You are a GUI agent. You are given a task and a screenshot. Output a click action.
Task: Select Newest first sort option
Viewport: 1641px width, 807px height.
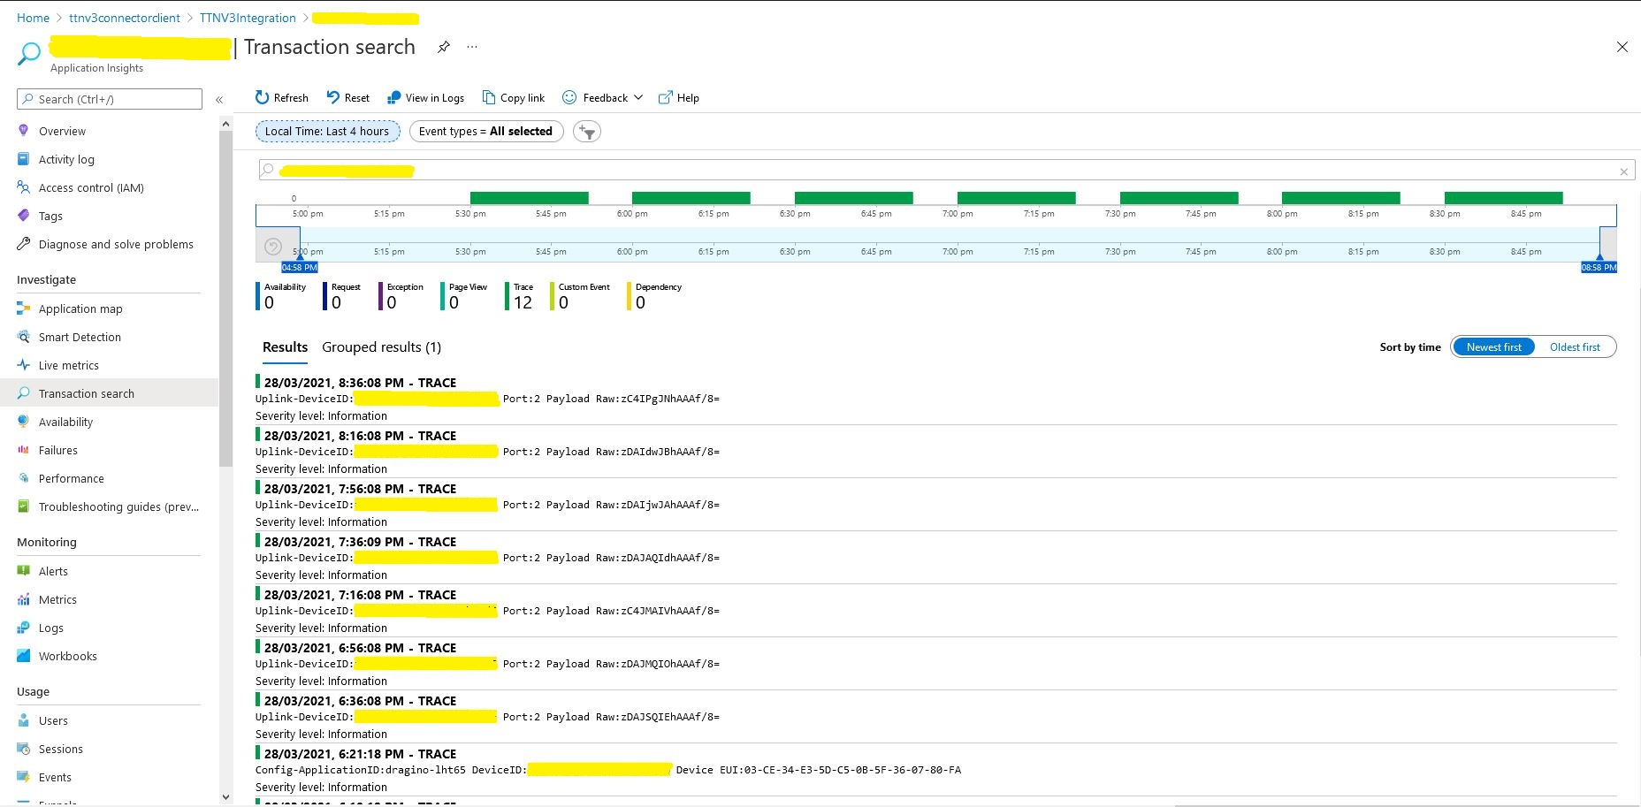coord(1493,347)
